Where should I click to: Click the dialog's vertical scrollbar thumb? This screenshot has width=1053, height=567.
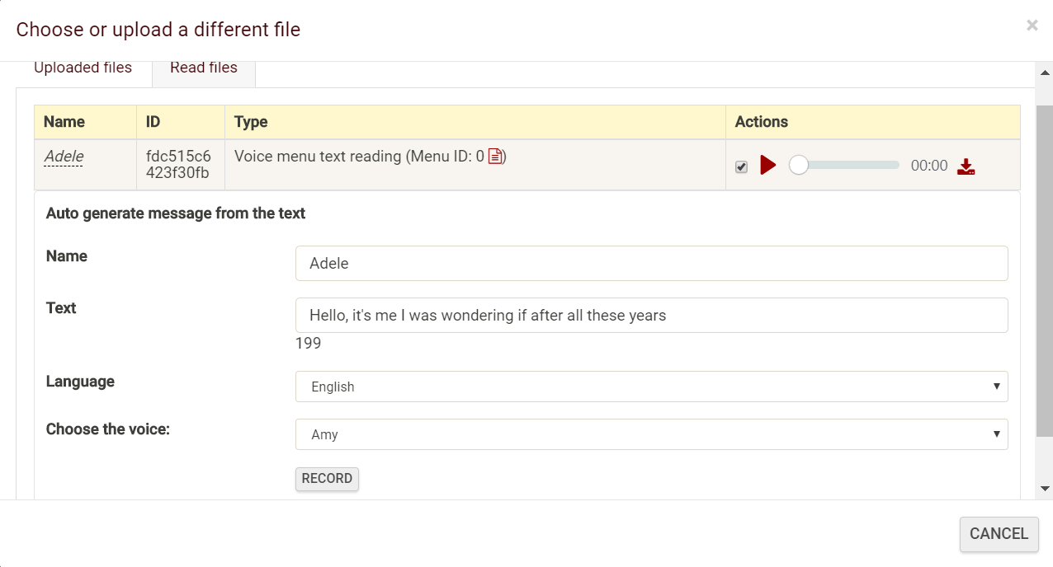tap(1045, 270)
